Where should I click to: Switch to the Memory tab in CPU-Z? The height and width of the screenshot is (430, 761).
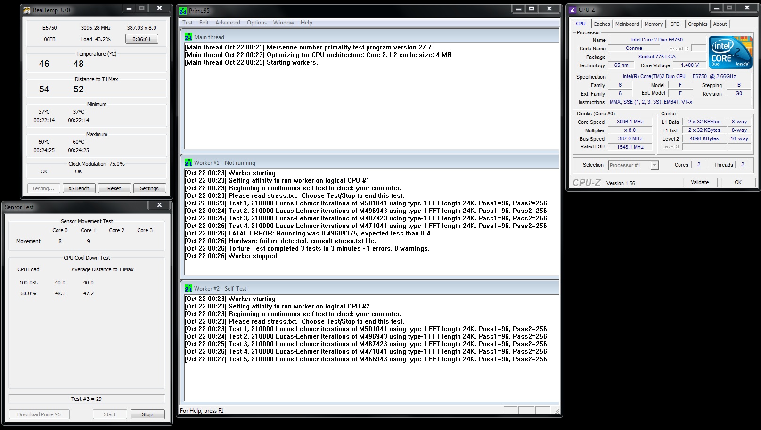(x=654, y=24)
